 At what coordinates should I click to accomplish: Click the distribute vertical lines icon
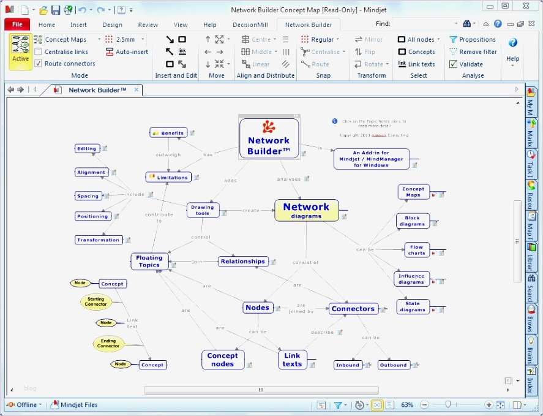(286, 51)
